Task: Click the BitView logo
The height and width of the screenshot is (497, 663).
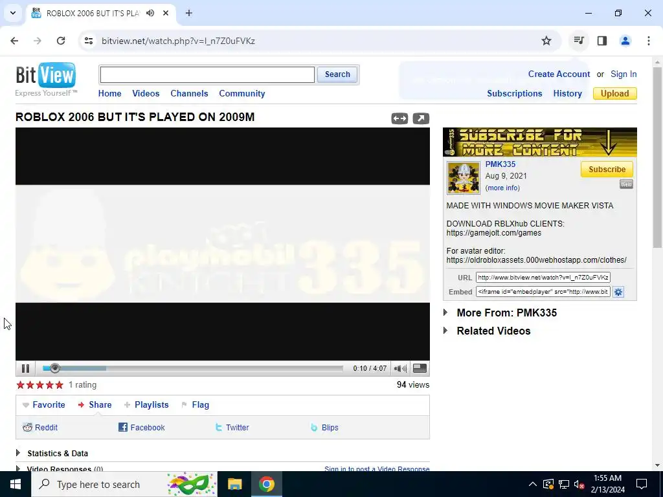Action: pyautogui.click(x=46, y=79)
